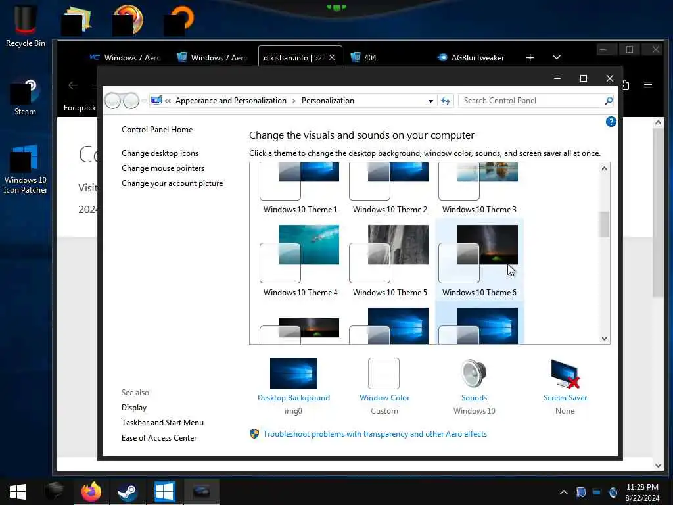Open the list all tabs dropdown
This screenshot has height=505, width=673.
557,58
